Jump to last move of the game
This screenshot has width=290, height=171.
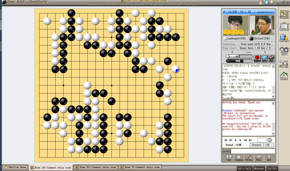point(250,140)
